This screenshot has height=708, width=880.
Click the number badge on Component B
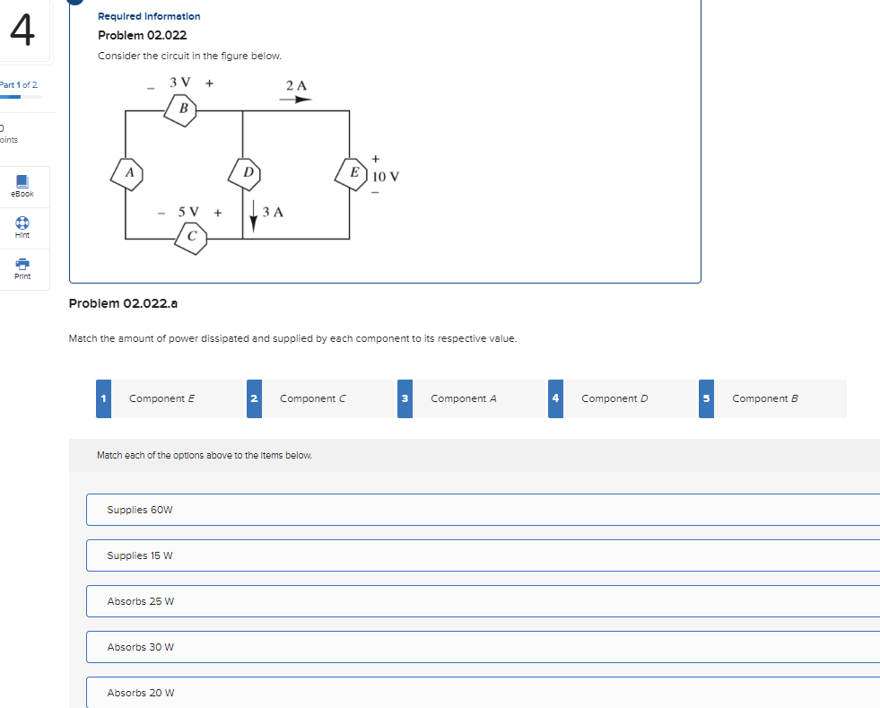[x=706, y=398]
